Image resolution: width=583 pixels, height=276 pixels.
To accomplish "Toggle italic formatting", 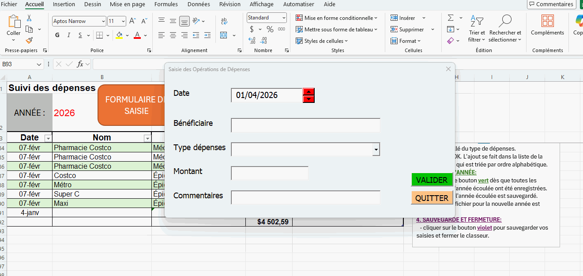I will [x=69, y=35].
